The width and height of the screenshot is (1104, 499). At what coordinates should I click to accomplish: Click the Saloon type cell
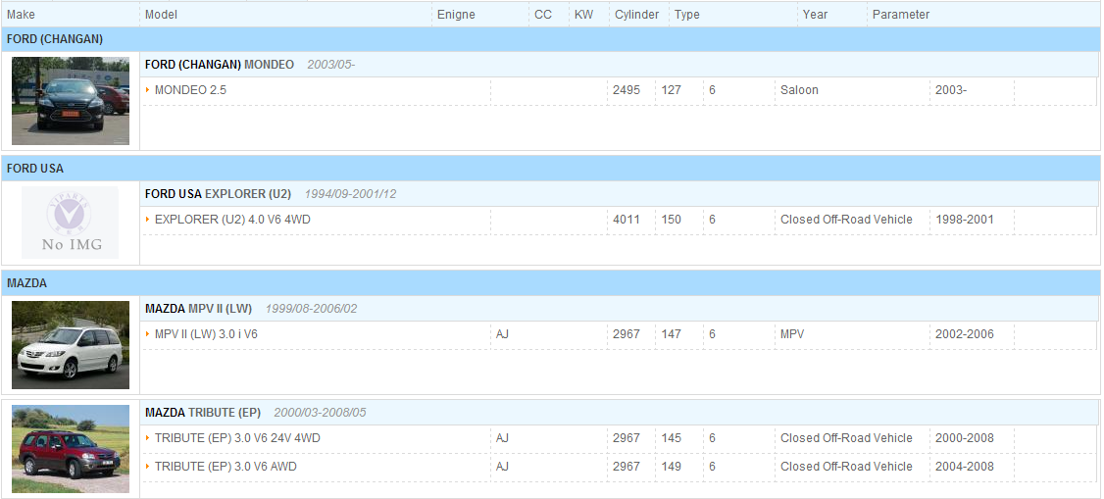tap(800, 90)
